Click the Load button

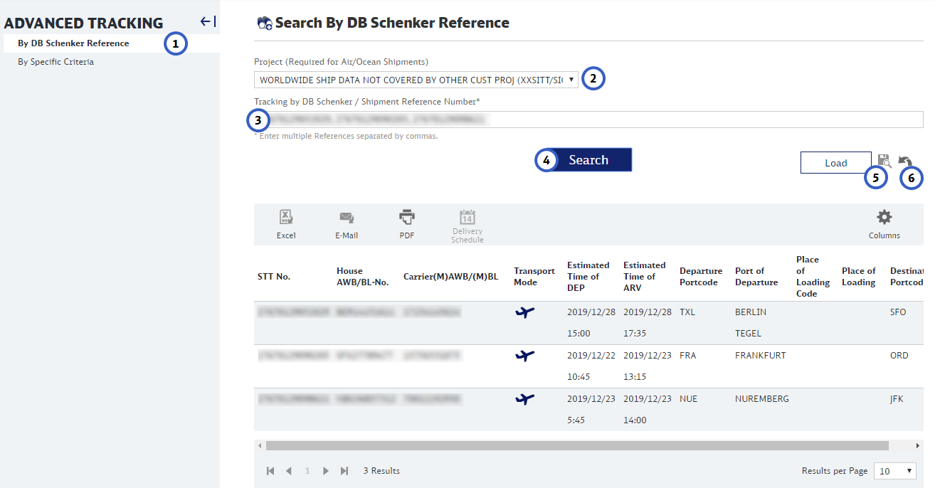tap(836, 163)
